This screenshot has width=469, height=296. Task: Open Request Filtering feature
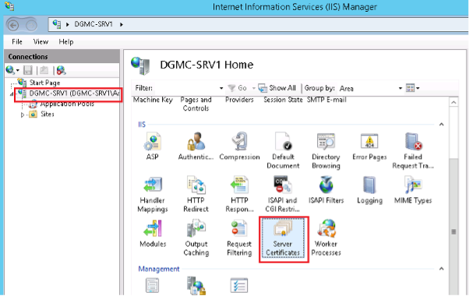[239, 238]
